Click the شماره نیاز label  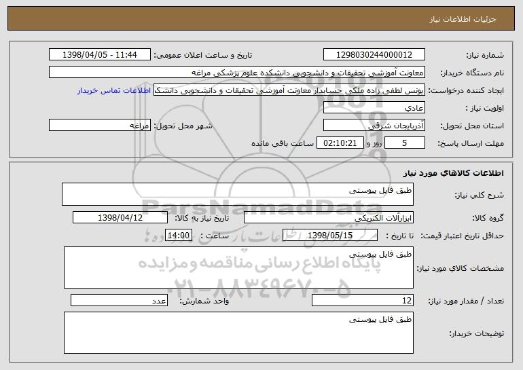(486, 56)
